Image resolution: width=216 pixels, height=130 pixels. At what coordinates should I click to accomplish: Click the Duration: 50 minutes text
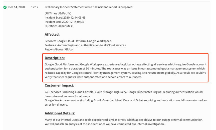click(x=58, y=26)
